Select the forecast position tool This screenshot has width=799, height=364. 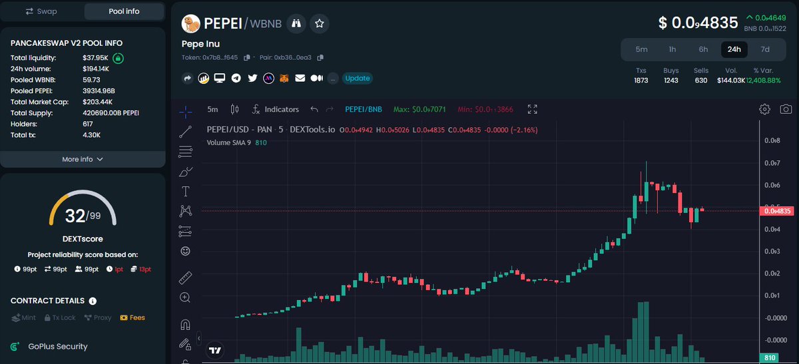pos(186,231)
